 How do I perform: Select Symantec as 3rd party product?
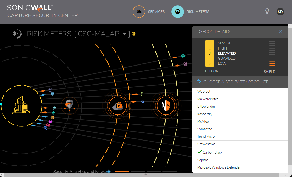(240, 129)
